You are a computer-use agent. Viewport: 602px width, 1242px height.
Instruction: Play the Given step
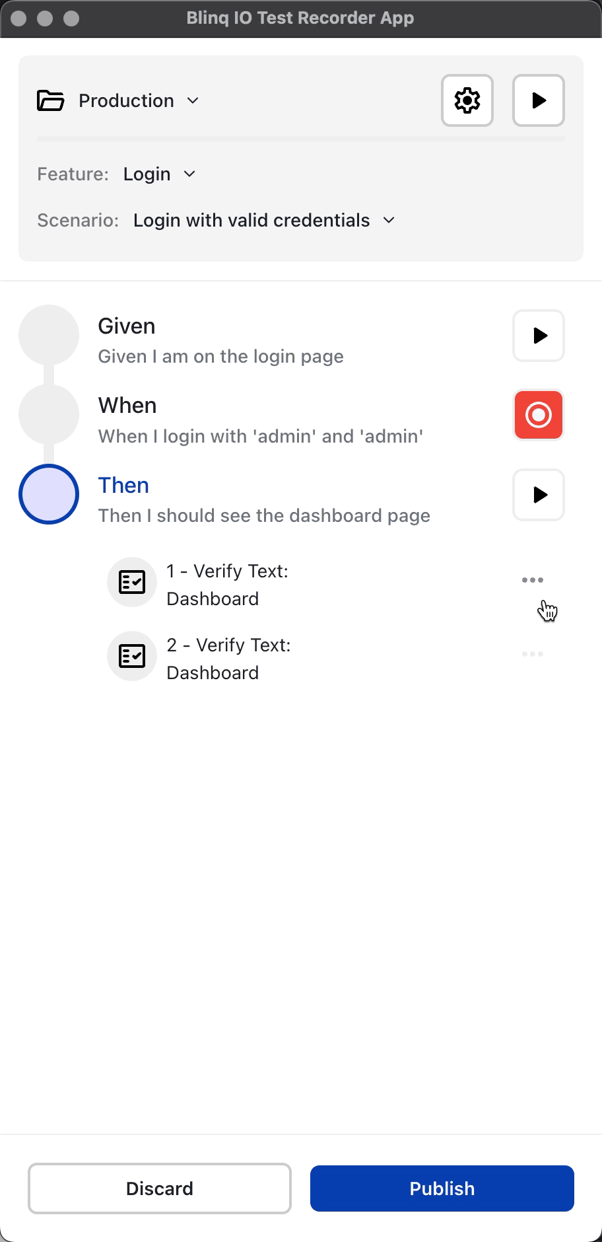[539, 336]
